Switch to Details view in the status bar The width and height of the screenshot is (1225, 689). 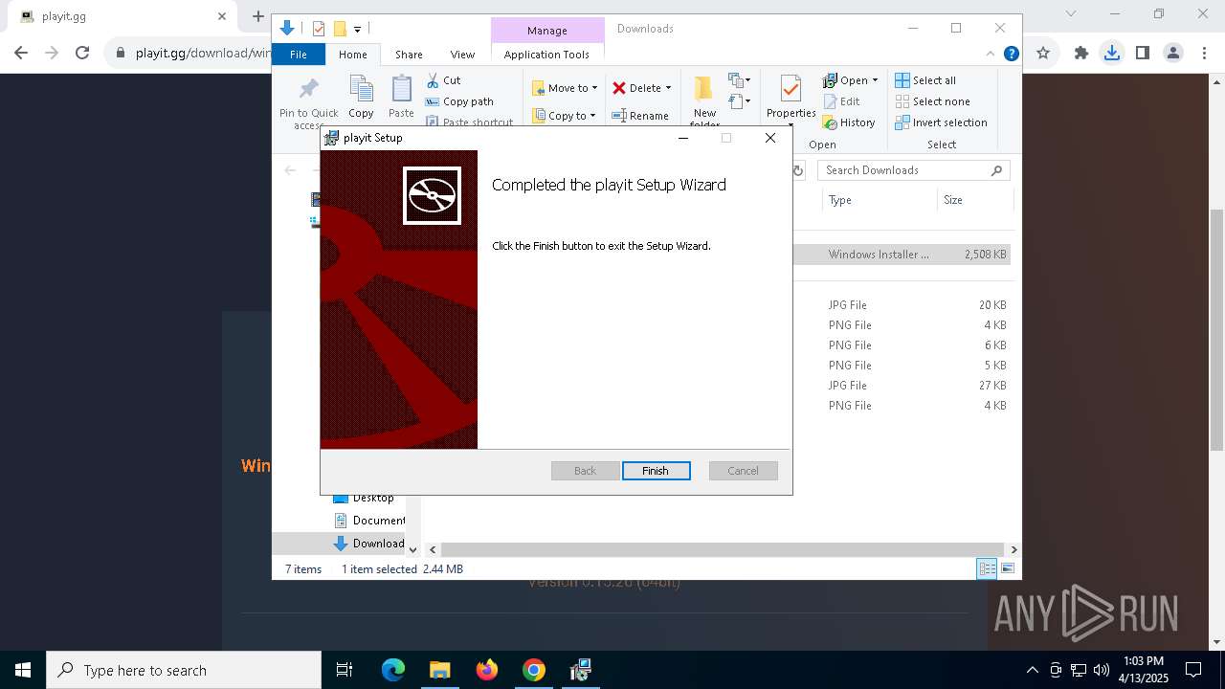pos(987,569)
